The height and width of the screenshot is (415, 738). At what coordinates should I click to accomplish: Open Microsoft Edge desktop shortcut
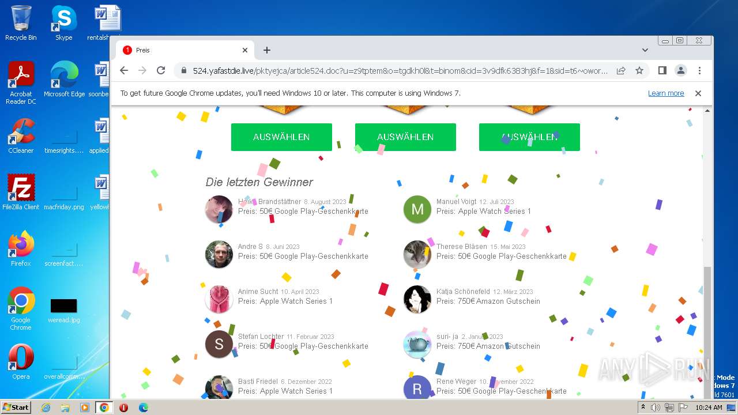[x=64, y=80]
